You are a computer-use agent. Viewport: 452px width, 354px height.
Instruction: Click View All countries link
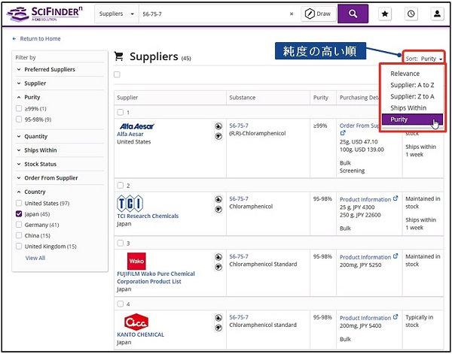point(35,258)
